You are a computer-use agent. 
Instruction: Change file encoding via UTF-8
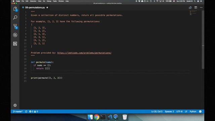pyautogui.click(x=179, y=112)
